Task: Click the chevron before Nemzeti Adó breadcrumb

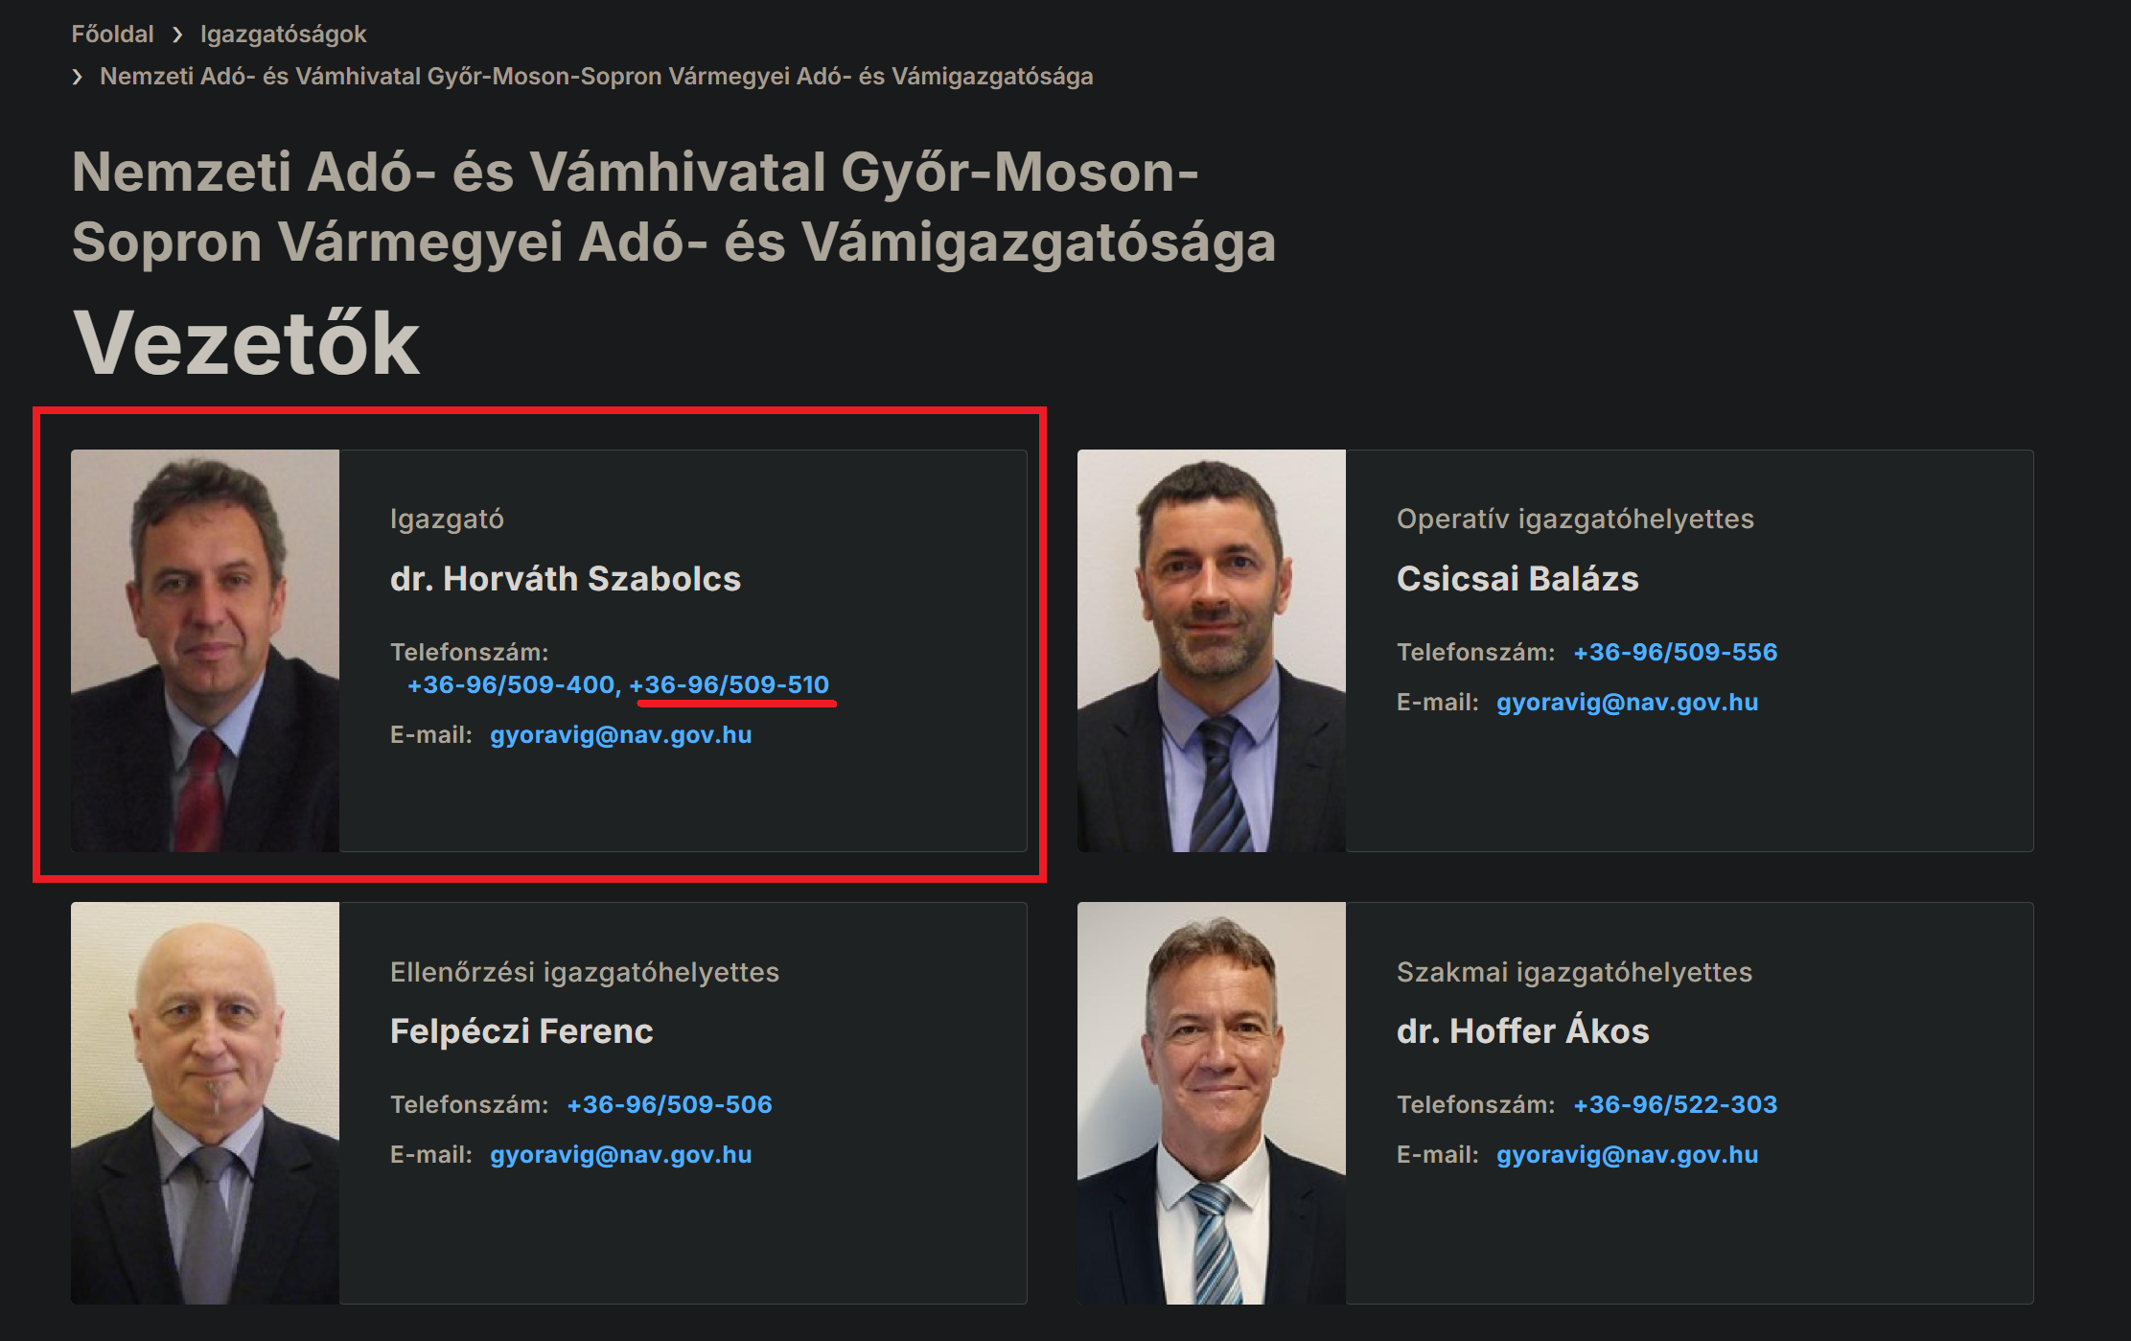Action: point(78,77)
